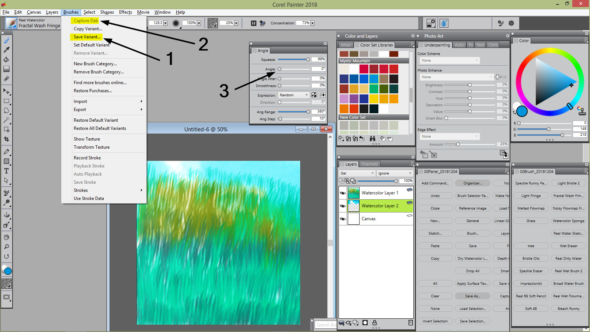Open the Photo Enhance preset dropdown
This screenshot has height=332, width=590.
click(457, 77)
